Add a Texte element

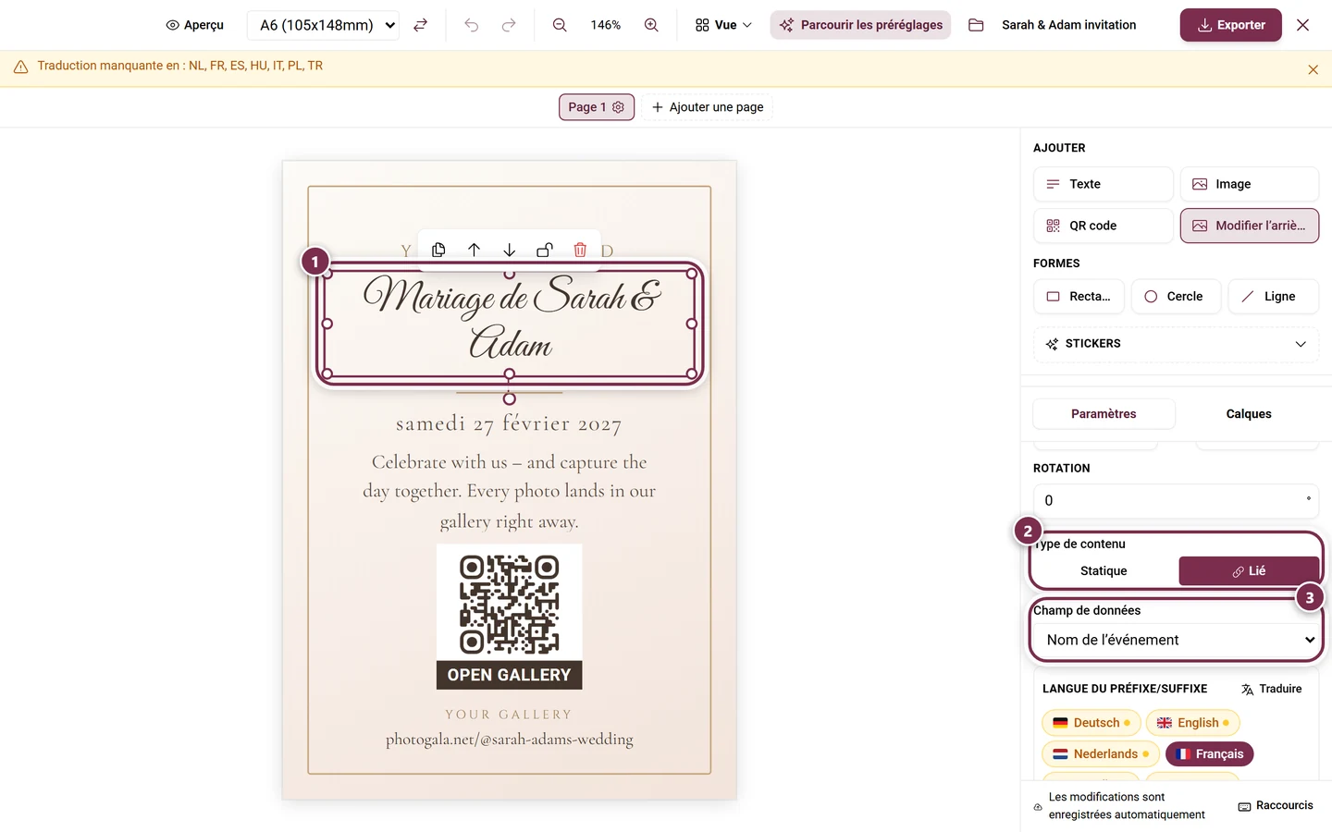coord(1103,184)
